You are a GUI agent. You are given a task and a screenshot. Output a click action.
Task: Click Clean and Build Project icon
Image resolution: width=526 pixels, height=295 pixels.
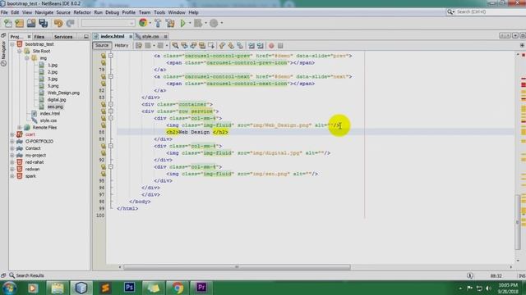pos(170,23)
